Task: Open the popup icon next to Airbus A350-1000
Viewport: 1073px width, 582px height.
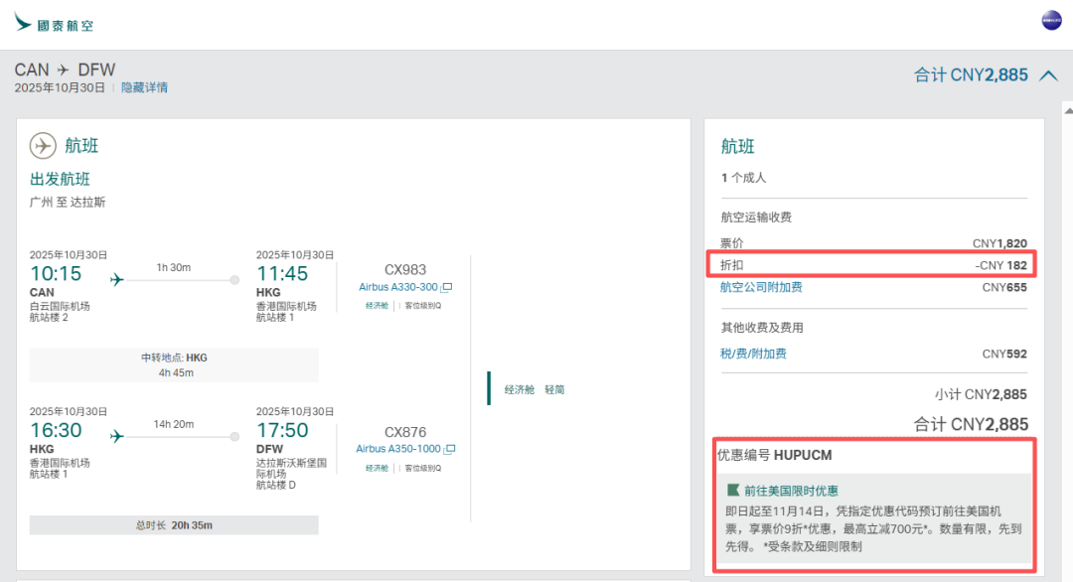Action: coord(447,449)
